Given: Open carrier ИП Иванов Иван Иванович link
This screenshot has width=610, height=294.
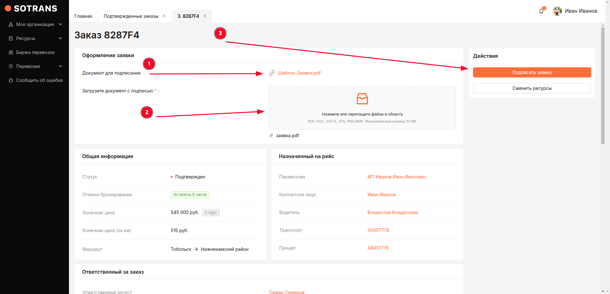Looking at the screenshot, I should click(x=397, y=177).
